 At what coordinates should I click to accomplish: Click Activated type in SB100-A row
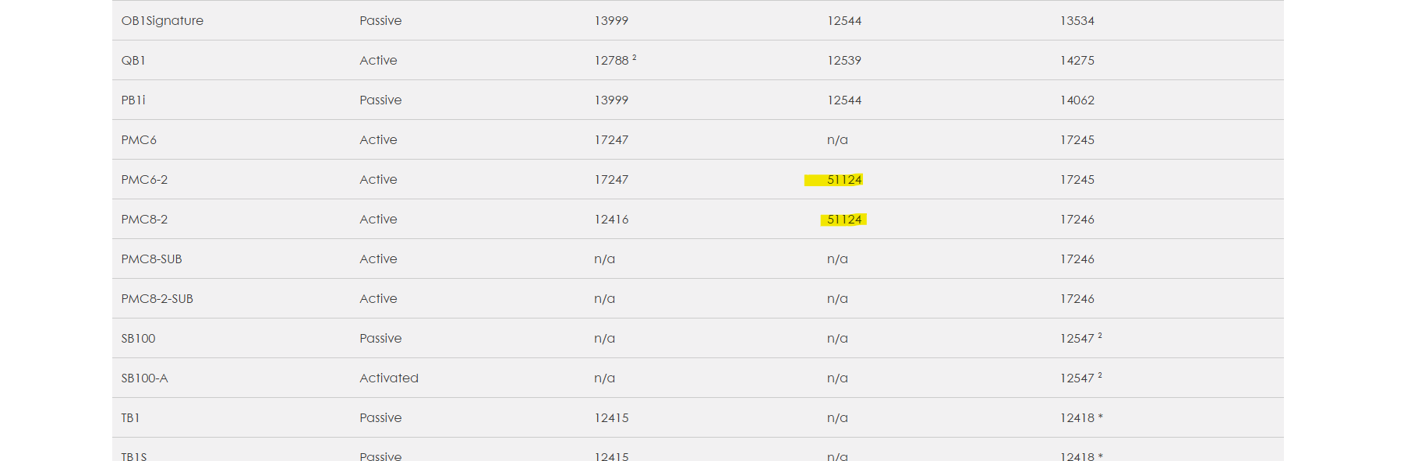[389, 378]
